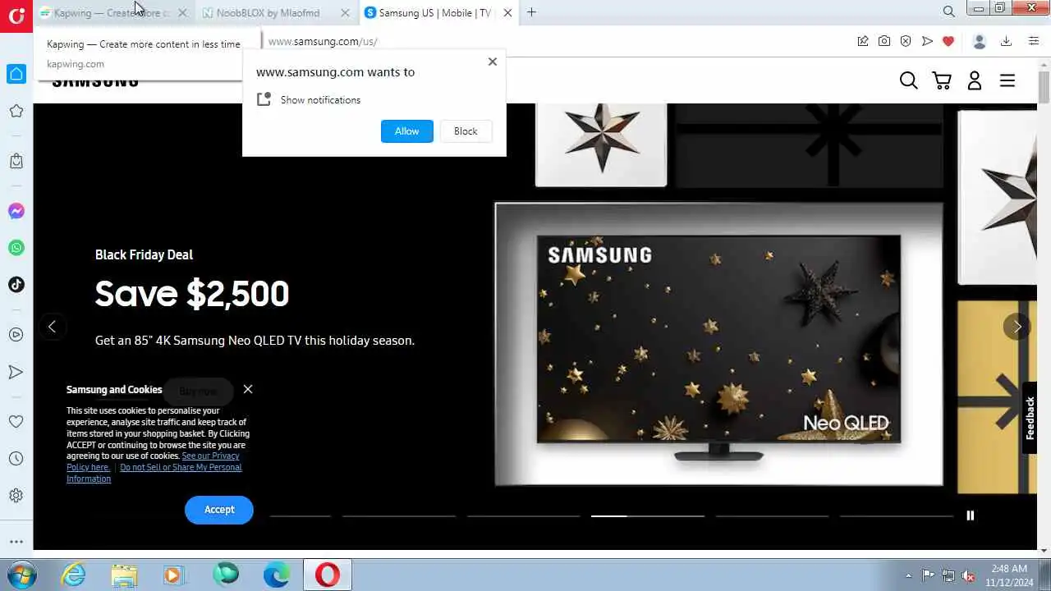Open the Samsung account profile icon
Viewport: 1051px width, 591px height.
(x=975, y=80)
